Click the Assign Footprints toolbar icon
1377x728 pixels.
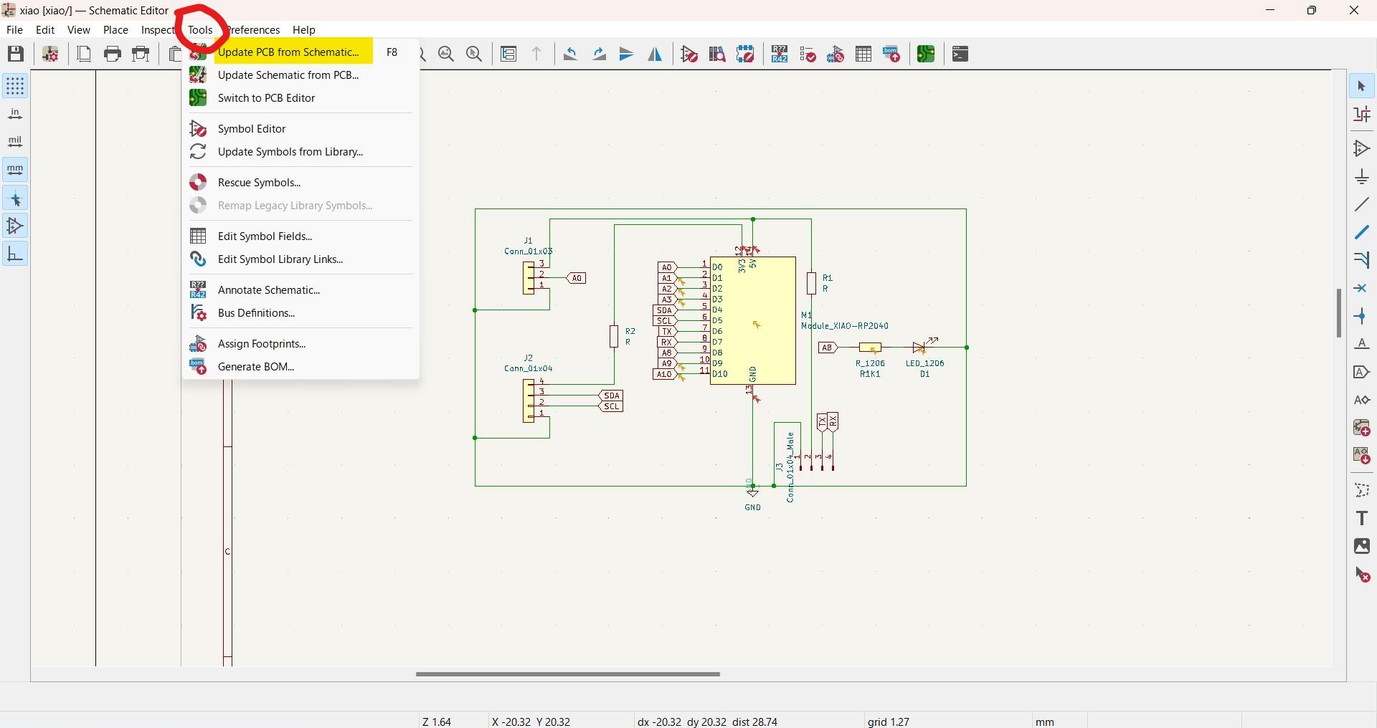click(837, 54)
